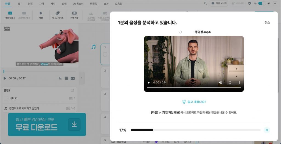Expand details with the double chevron icon
This screenshot has height=144, width=281.
tap(267, 130)
